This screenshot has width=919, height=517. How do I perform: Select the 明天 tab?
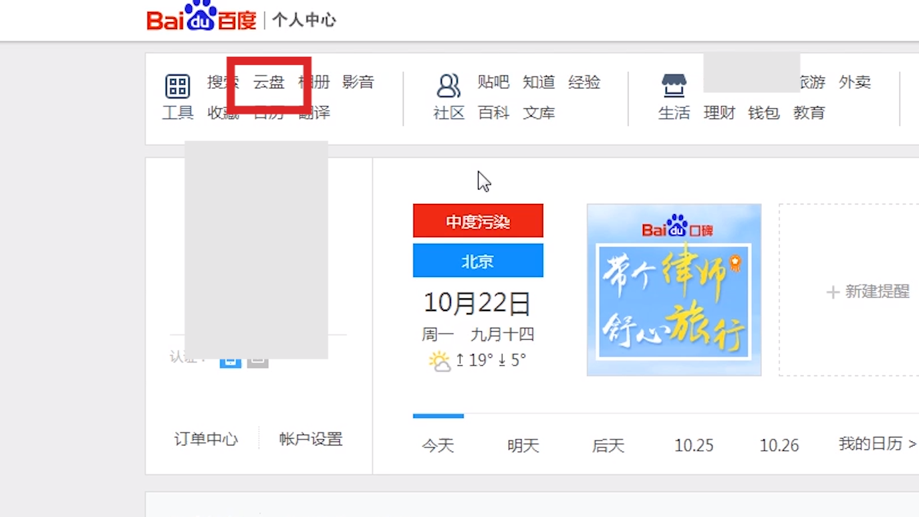point(523,445)
